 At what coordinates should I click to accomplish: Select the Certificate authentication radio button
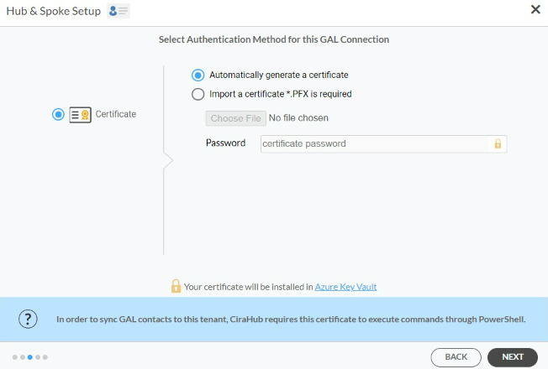tap(58, 114)
